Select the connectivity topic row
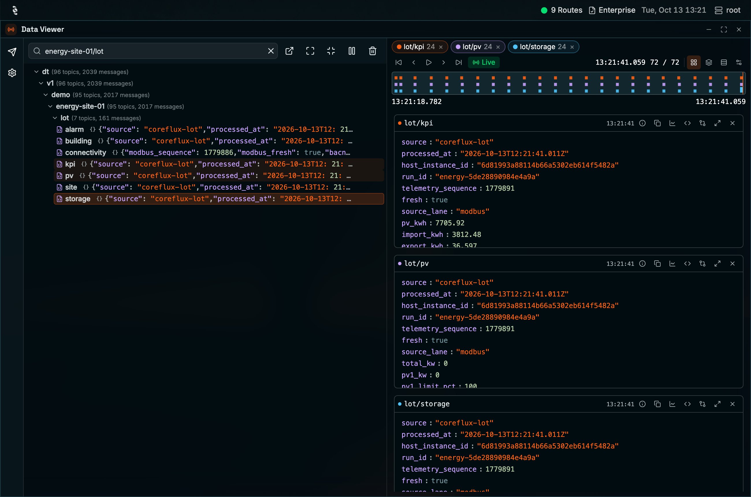This screenshot has height=497, width=751. [219, 153]
